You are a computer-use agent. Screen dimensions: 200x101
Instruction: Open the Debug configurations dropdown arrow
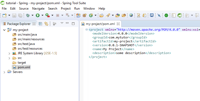32,15
